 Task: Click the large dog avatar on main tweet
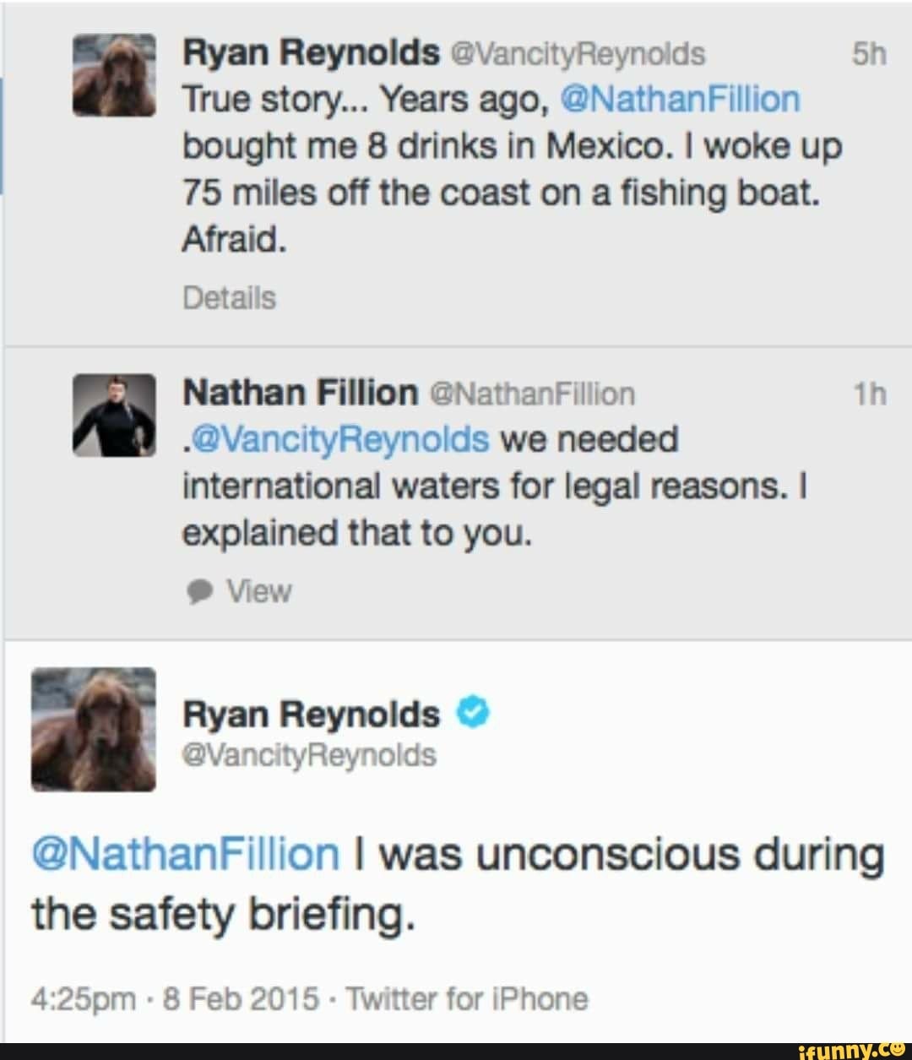pos(94,729)
